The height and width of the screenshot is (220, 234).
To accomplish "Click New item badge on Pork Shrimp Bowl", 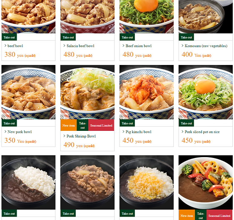I will pyautogui.click(x=69, y=125).
